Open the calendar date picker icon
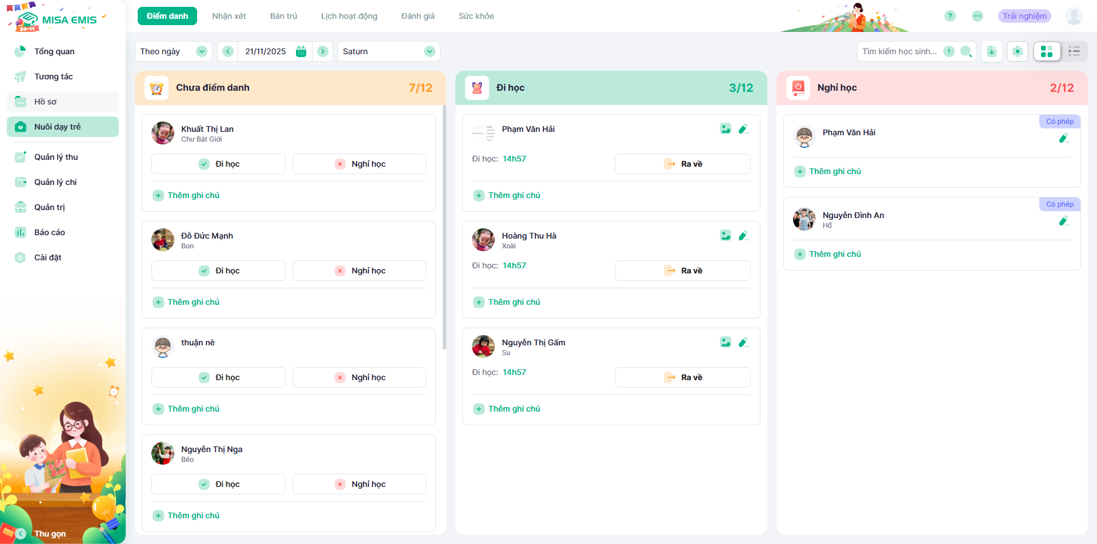 [x=301, y=51]
